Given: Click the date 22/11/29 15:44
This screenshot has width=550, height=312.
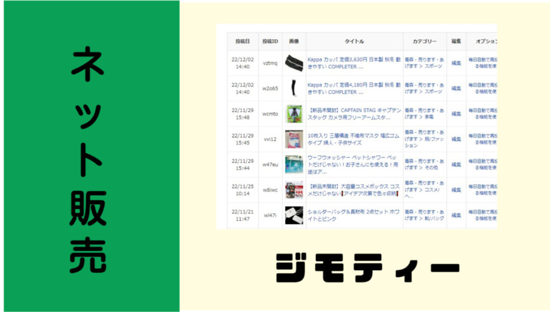Looking at the screenshot, I should [243, 164].
